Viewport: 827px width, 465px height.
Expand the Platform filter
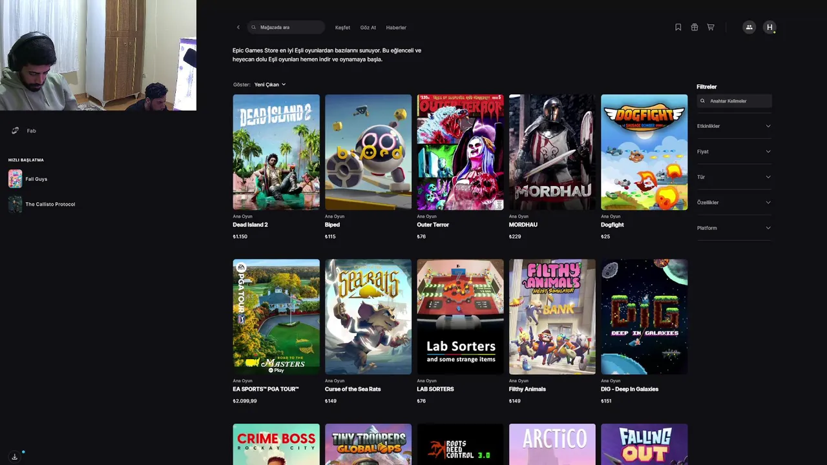point(734,228)
